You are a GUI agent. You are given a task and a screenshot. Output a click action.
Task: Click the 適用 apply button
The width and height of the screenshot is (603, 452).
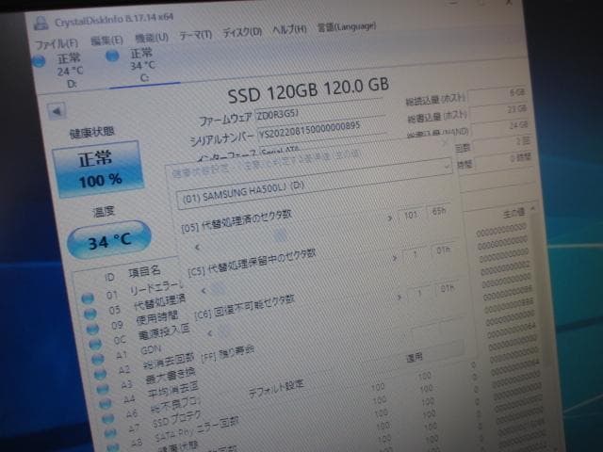pyautogui.click(x=415, y=358)
